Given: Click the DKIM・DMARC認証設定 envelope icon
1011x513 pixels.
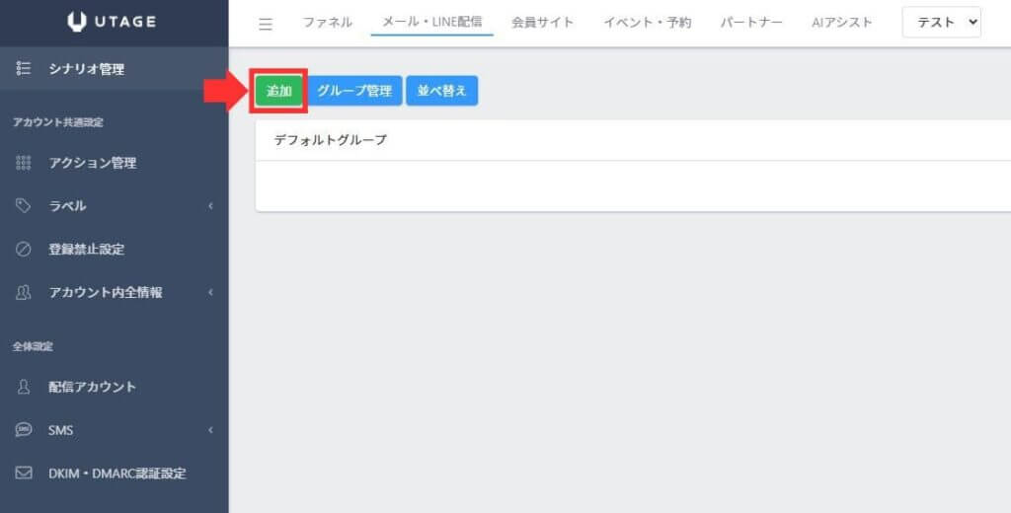Looking at the screenshot, I should (24, 474).
